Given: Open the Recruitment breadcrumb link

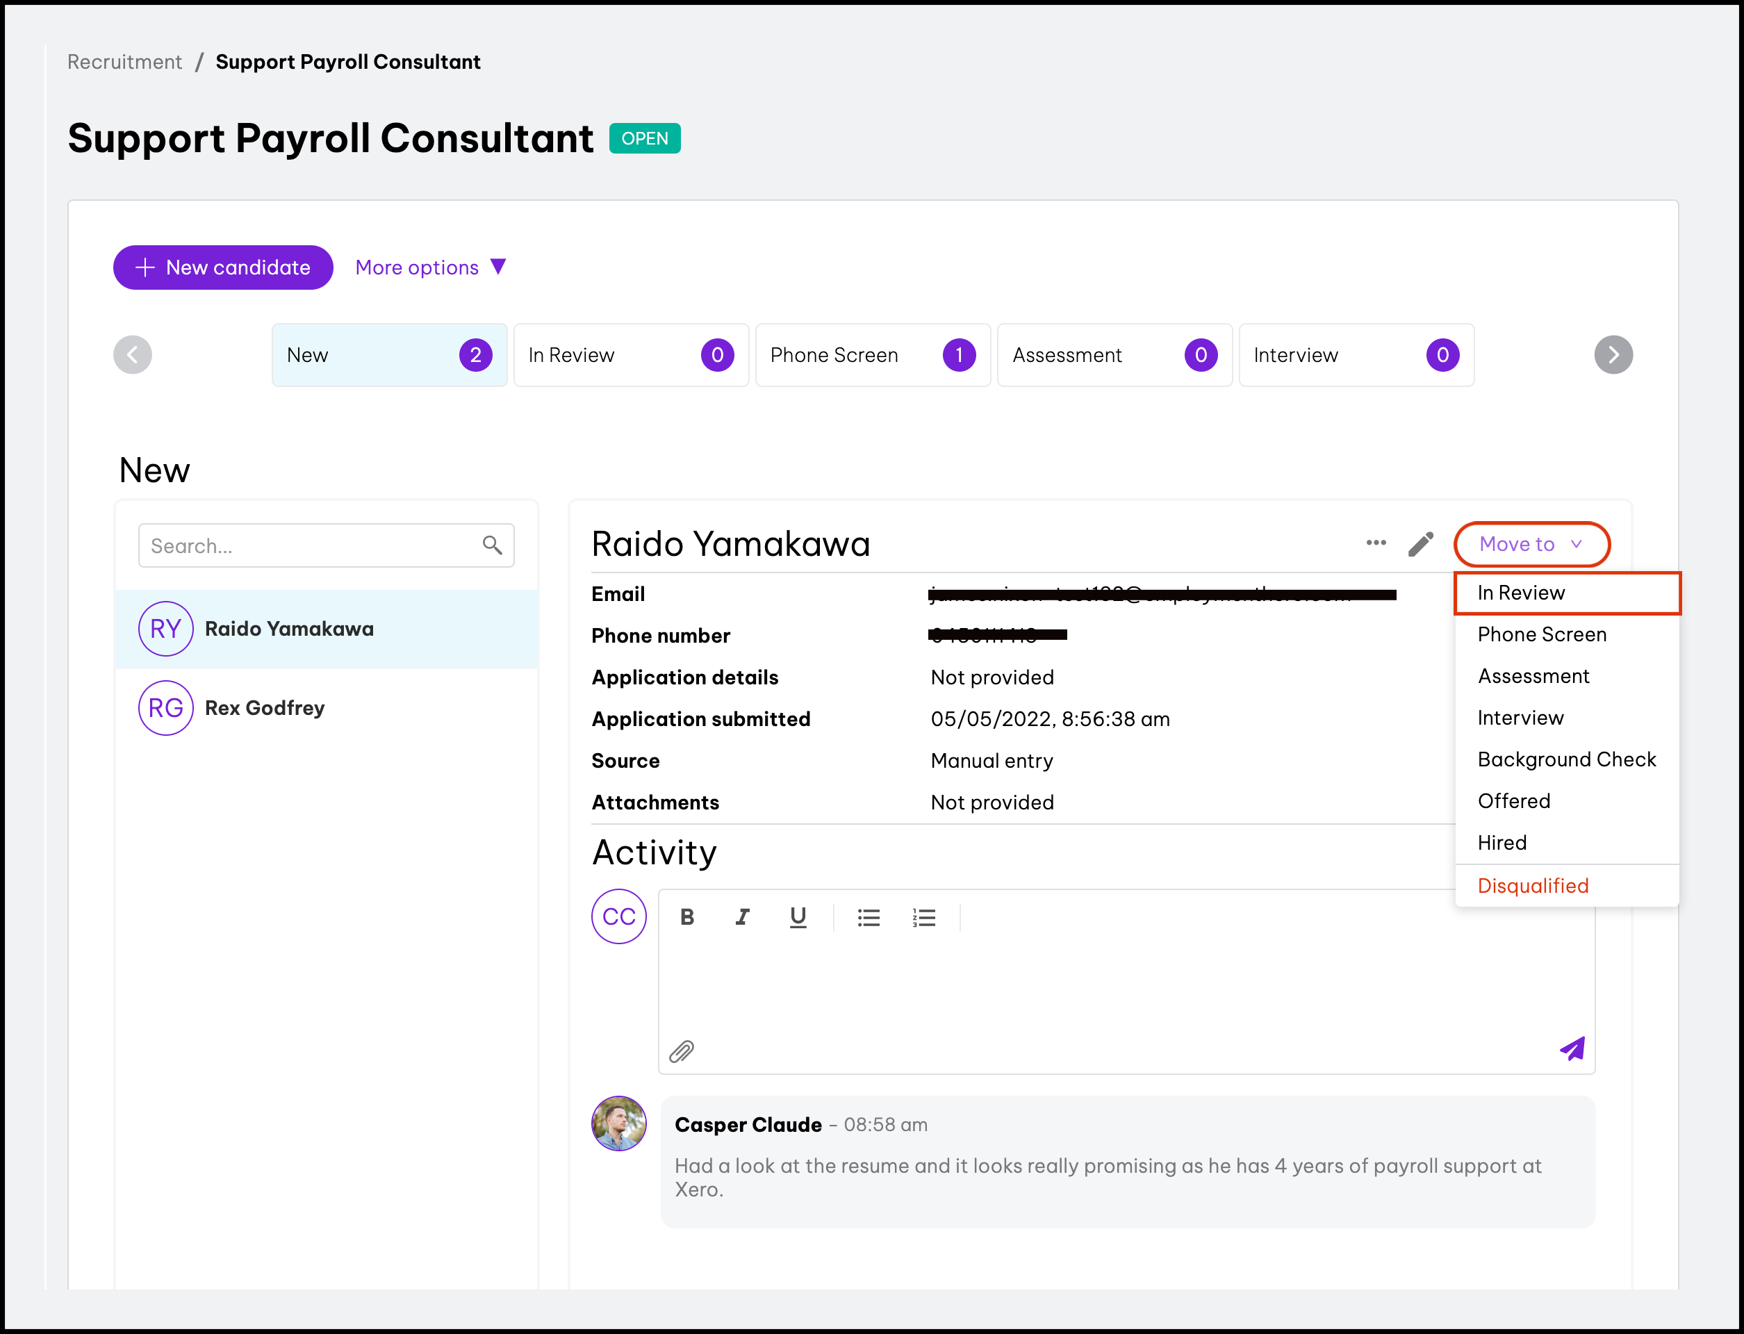Looking at the screenshot, I should (124, 62).
